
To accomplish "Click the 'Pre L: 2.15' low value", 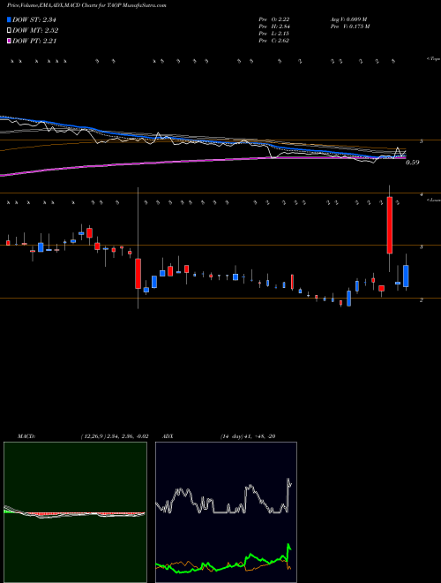I will click(x=274, y=34).
